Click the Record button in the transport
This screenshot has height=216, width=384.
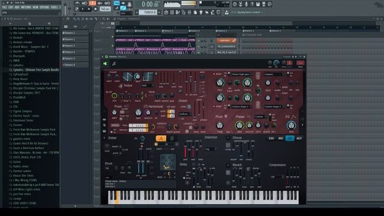click(x=95, y=9)
